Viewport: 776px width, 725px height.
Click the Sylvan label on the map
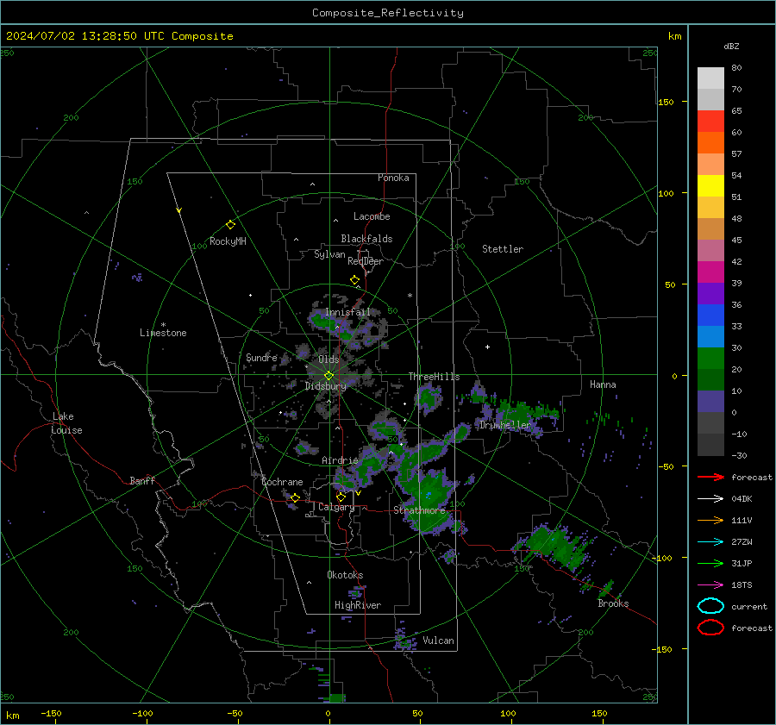(329, 255)
